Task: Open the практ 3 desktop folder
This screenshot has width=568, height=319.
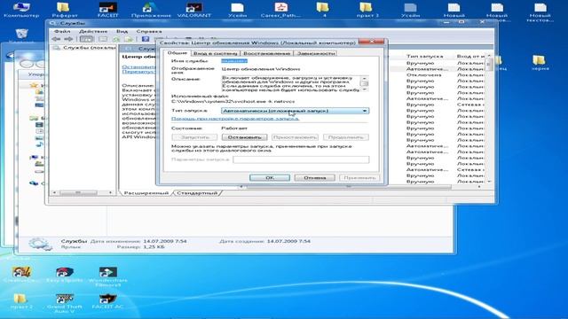Action: (x=367, y=10)
